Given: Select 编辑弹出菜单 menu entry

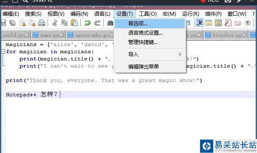Looking at the screenshot, I should coord(150,66).
